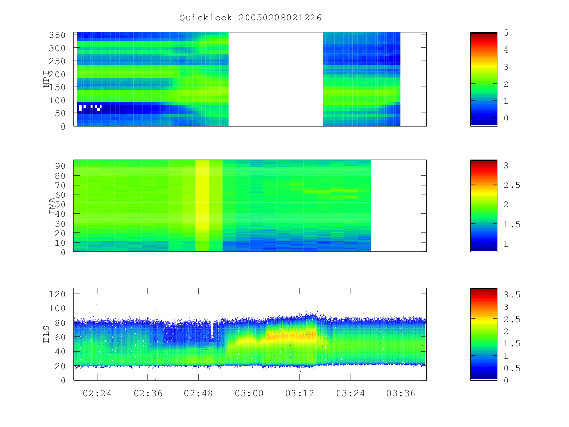
Task: Click the white missing-data pixels in NPI plot
Action: (90, 107)
